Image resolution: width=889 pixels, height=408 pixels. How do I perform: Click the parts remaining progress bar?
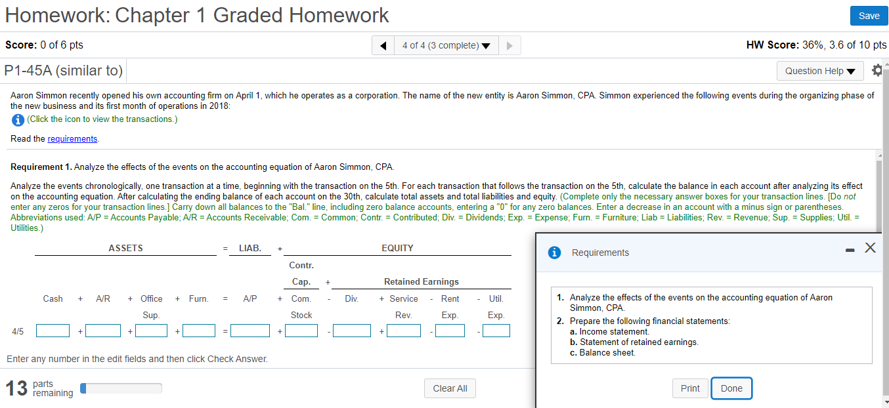click(x=121, y=388)
